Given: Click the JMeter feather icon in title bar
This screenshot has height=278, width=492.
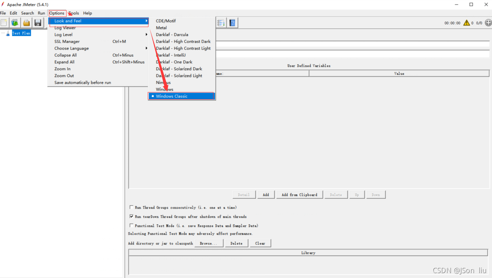Looking at the screenshot, I should (3, 5).
